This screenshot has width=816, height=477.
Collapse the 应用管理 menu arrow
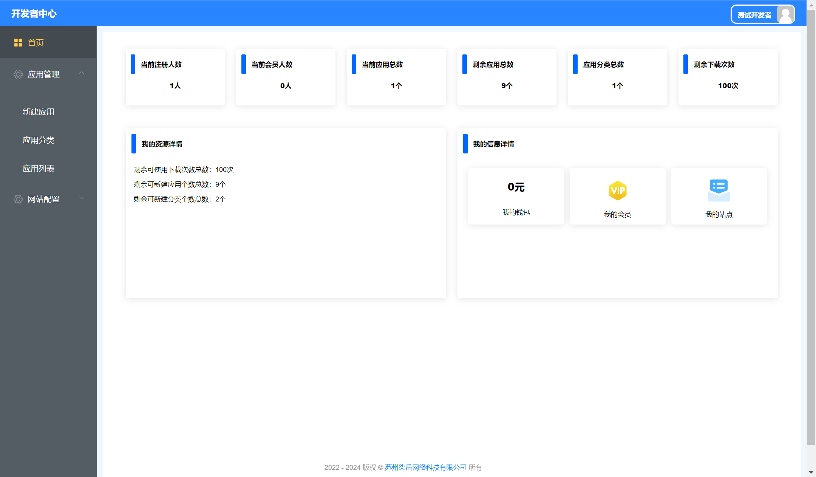82,73
